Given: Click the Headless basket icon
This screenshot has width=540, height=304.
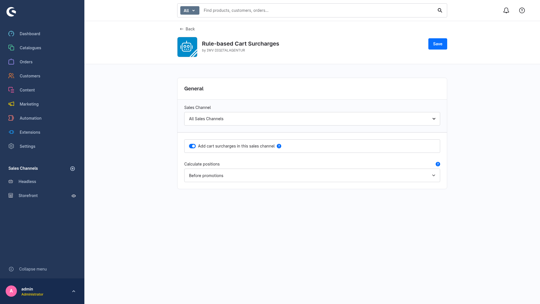Looking at the screenshot, I should [x=11, y=182].
